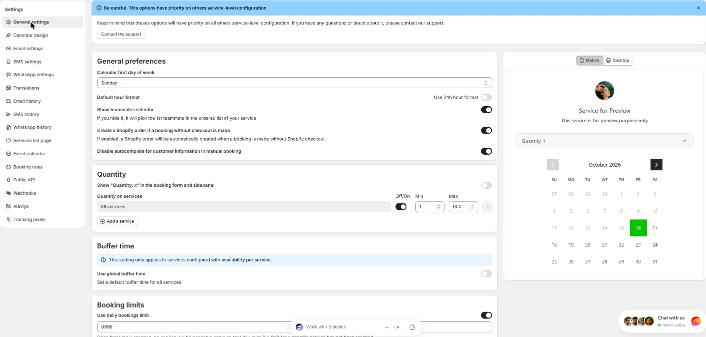Enable the 24h hour format toggle

(x=486, y=97)
